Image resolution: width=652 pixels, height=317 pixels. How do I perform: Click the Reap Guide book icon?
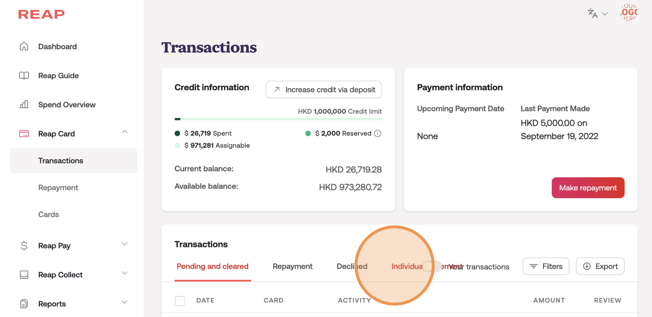24,76
